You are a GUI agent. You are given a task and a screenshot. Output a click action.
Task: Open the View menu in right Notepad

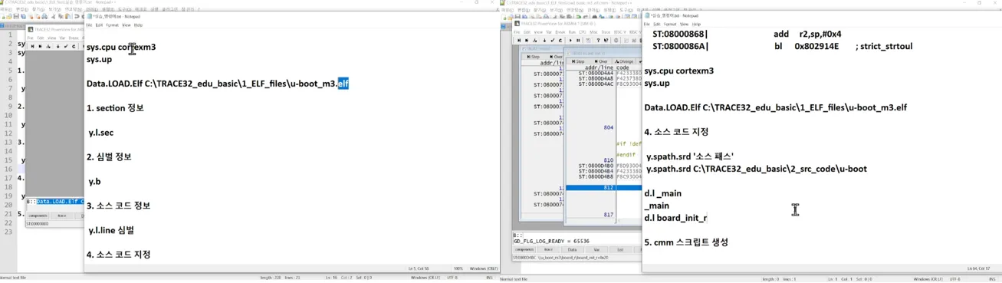coord(684,25)
